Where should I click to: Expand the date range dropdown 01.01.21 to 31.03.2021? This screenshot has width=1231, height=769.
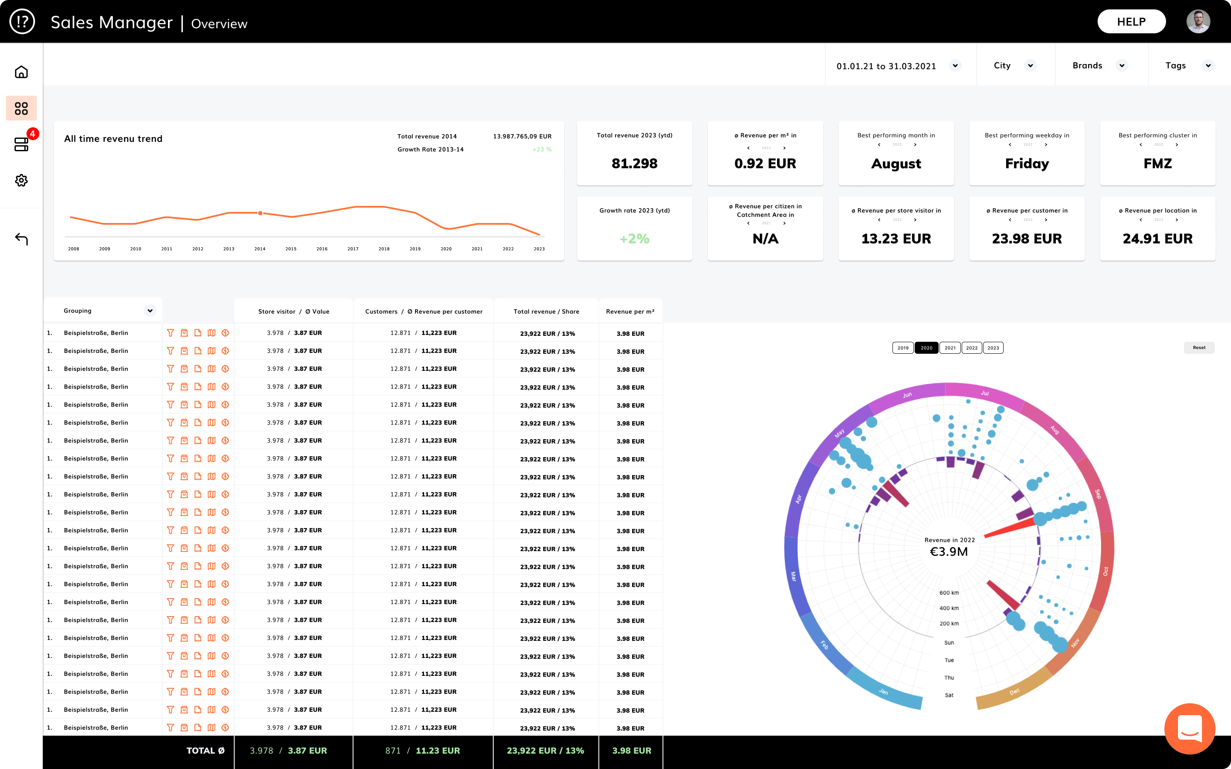(x=955, y=66)
